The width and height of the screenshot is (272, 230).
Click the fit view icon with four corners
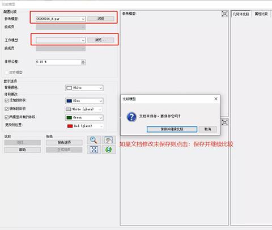point(93,150)
